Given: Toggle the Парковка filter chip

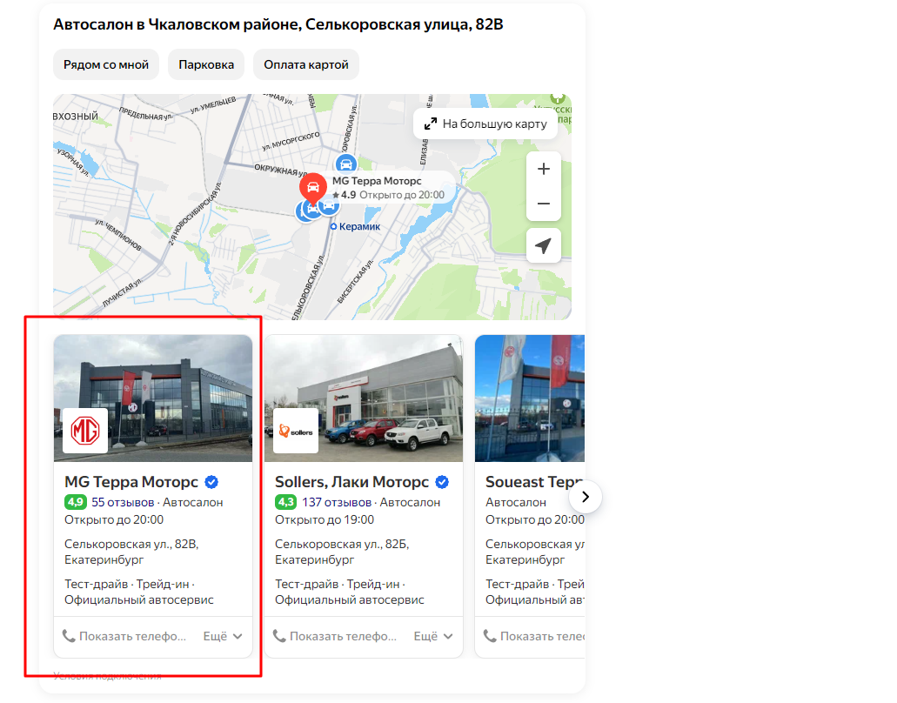Looking at the screenshot, I should (206, 64).
